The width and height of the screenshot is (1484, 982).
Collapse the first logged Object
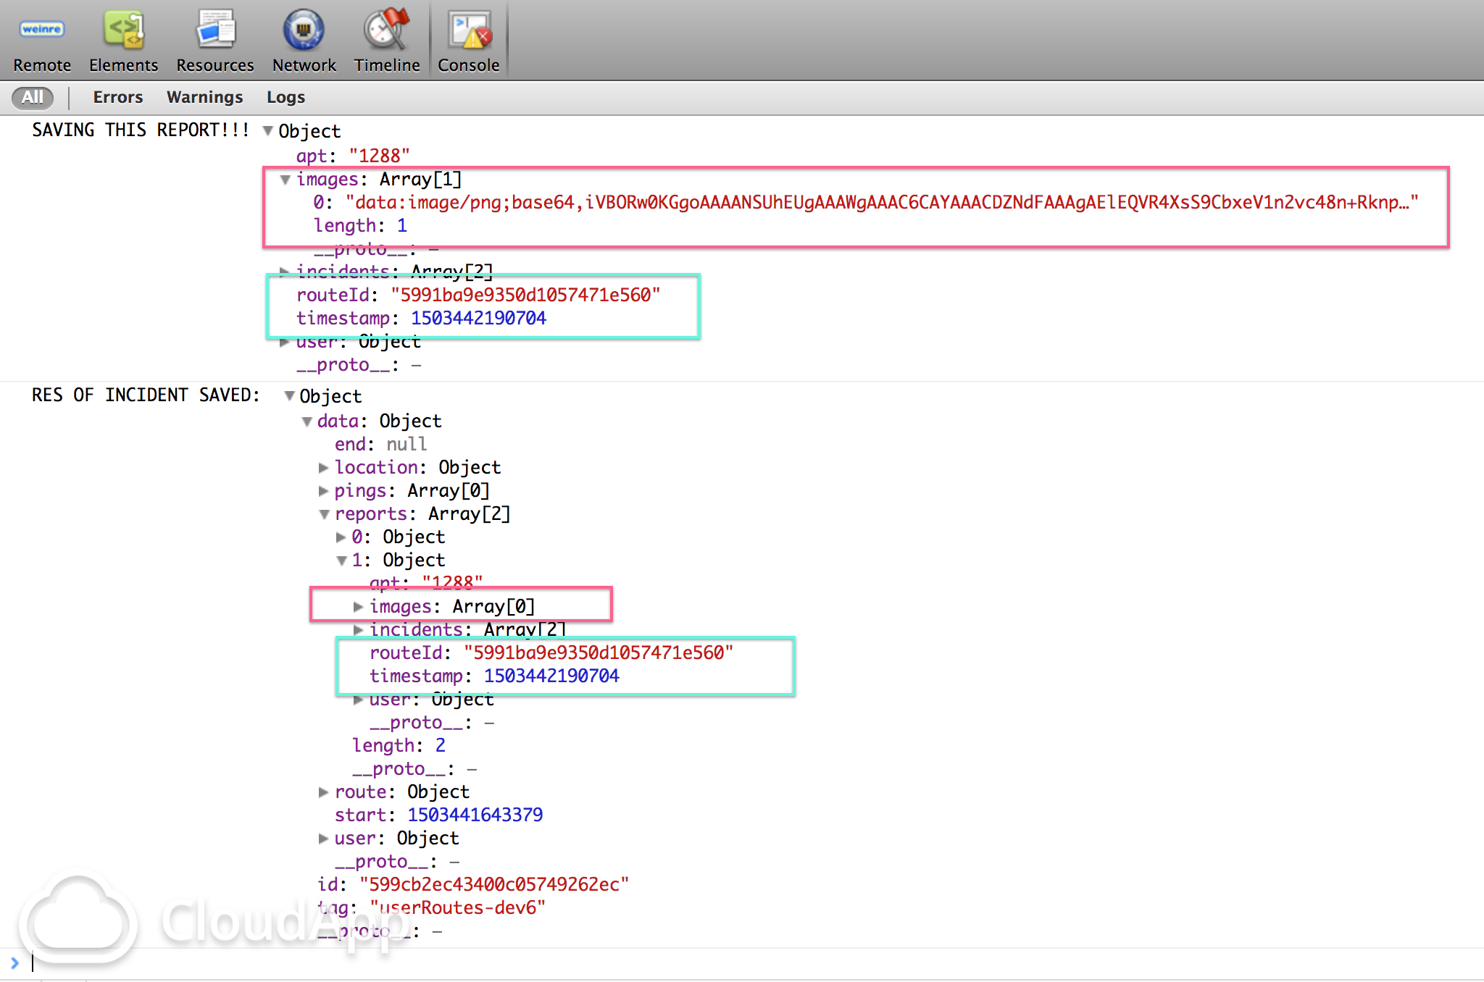pos(268,131)
